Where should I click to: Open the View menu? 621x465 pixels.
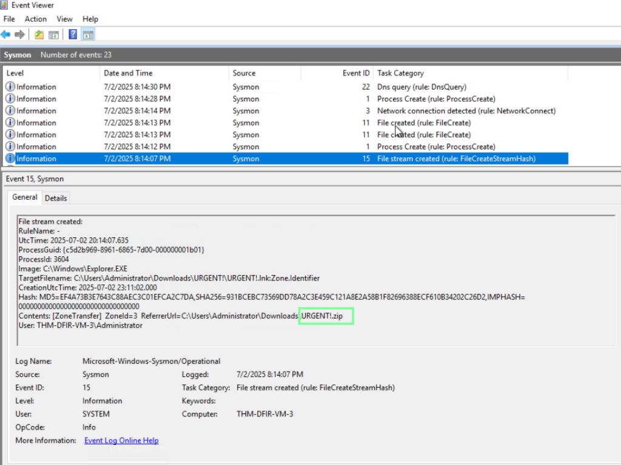(64, 19)
